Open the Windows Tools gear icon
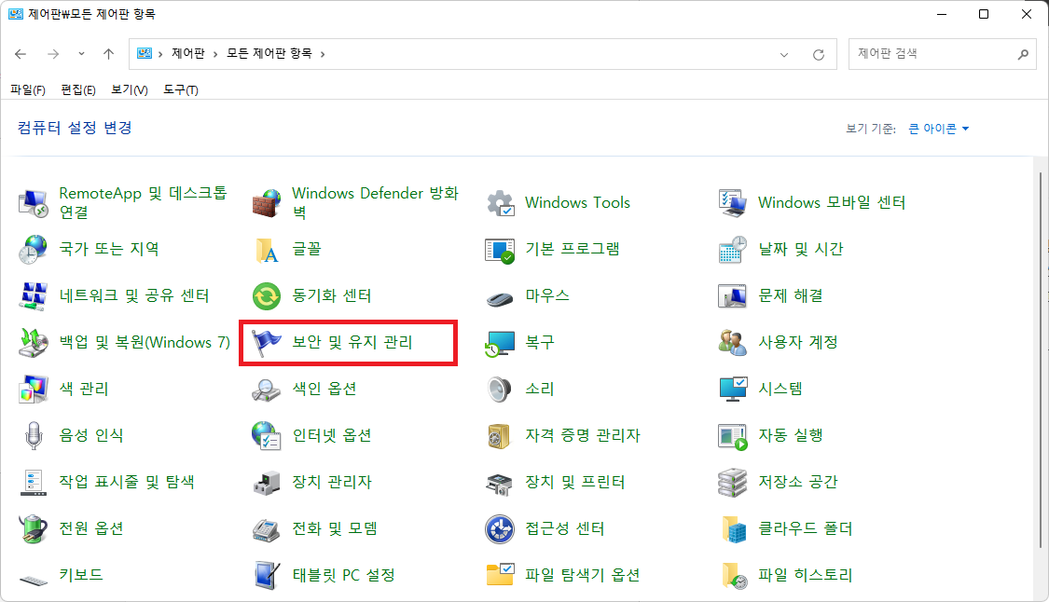This screenshot has width=1049, height=602. pos(500,202)
